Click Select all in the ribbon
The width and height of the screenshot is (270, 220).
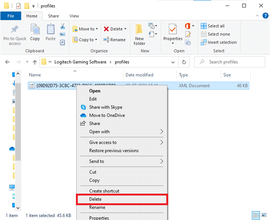click(x=213, y=26)
